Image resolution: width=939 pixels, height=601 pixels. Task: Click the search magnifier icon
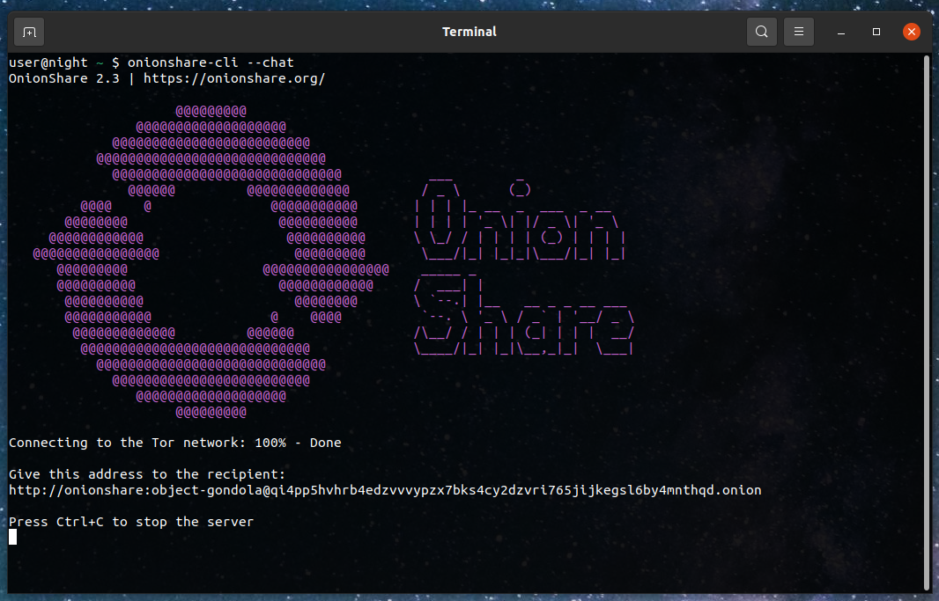(761, 32)
